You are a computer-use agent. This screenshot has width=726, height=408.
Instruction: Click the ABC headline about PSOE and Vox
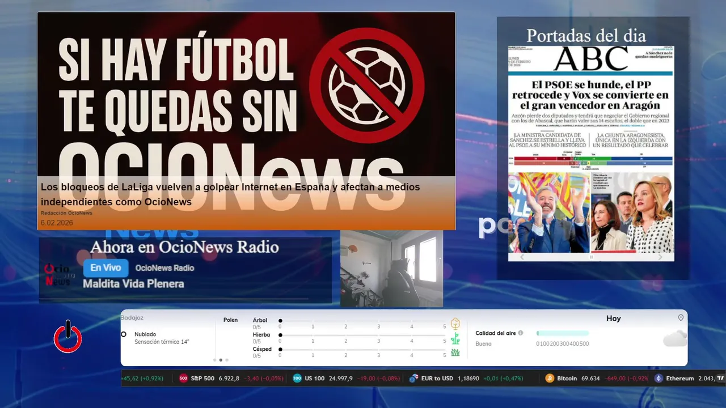click(590, 95)
